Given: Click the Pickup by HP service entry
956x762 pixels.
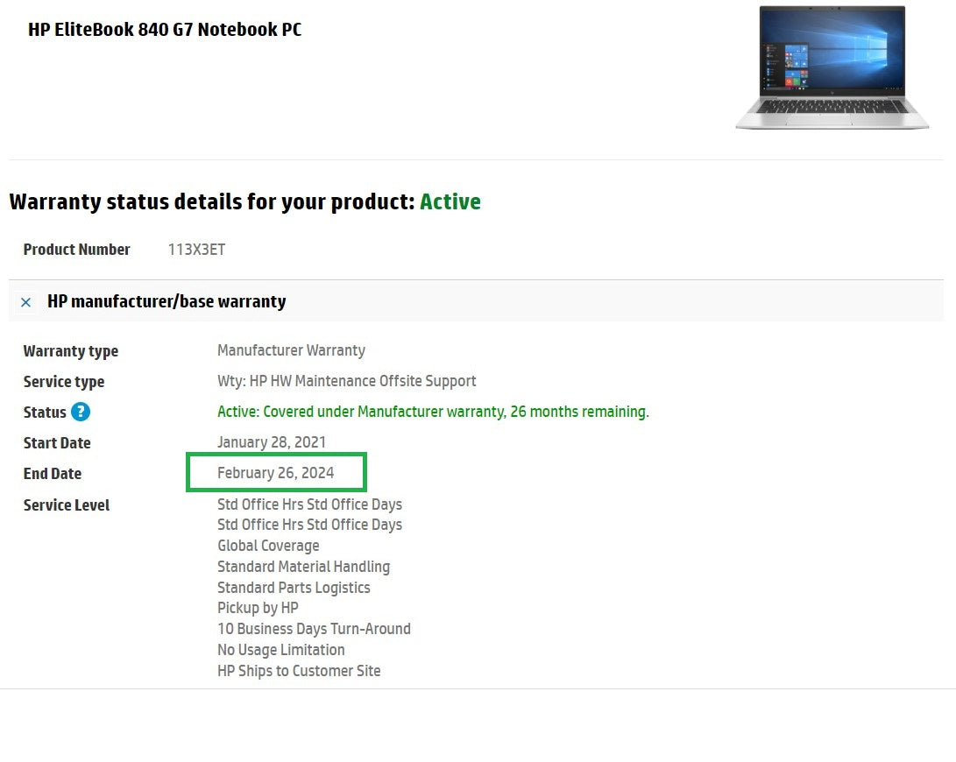Looking at the screenshot, I should pos(258,608).
